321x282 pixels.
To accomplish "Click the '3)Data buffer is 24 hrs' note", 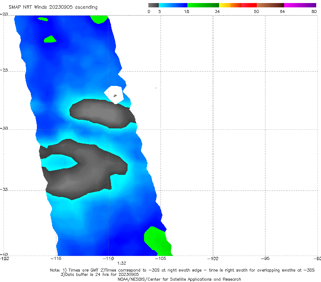I will coord(100,275).
